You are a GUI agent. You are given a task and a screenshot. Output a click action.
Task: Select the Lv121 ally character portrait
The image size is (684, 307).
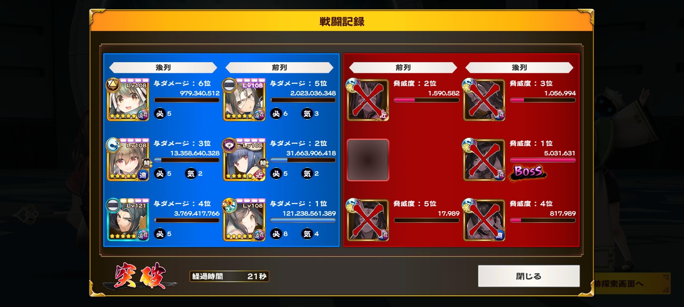click(x=128, y=220)
